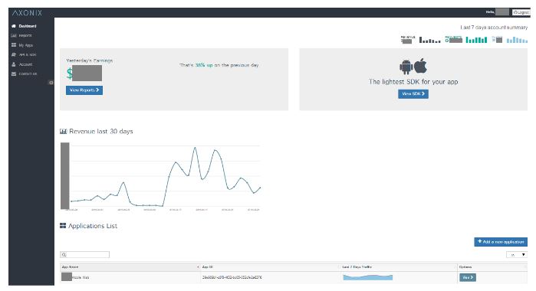Click the App ID value in row
The image size is (536, 291).
coord(232,278)
